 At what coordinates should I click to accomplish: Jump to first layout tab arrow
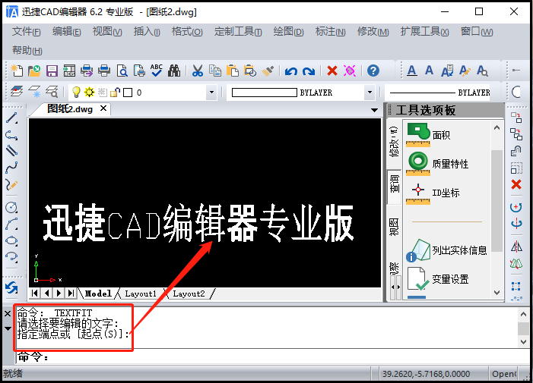click(x=34, y=294)
